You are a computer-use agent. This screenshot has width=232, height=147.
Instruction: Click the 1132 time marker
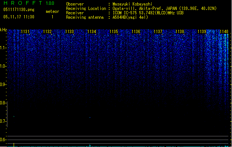click(x=47, y=32)
